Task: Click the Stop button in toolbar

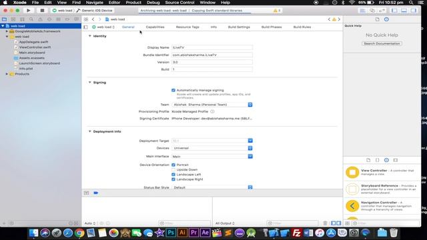Action: tap(42, 11)
